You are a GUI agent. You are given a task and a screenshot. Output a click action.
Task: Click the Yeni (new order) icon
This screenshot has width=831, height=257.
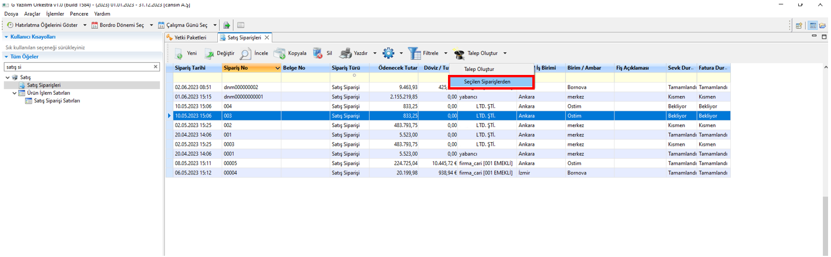(x=179, y=53)
